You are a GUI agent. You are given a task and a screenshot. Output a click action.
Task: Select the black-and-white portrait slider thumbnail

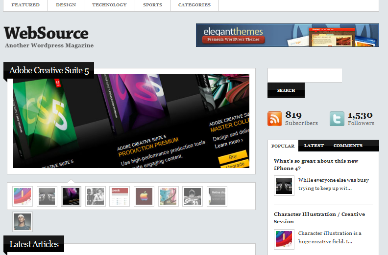tap(95, 196)
